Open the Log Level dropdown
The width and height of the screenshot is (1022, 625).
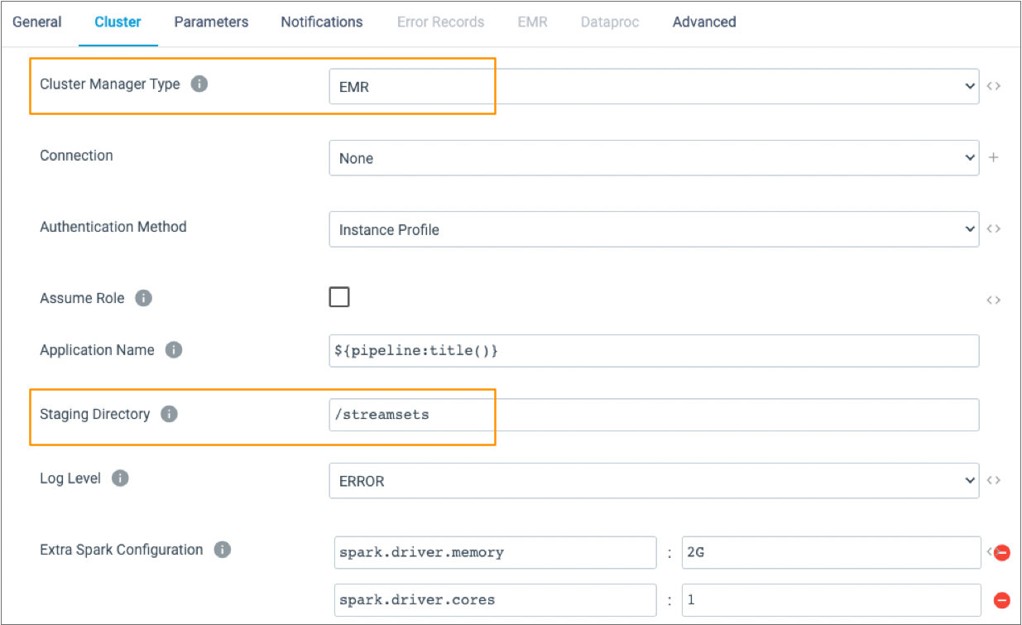(970, 480)
